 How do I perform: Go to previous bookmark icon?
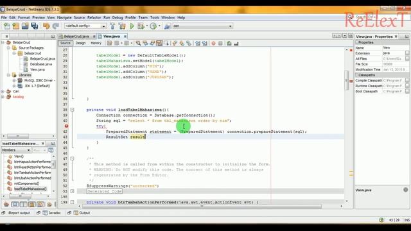point(175,43)
